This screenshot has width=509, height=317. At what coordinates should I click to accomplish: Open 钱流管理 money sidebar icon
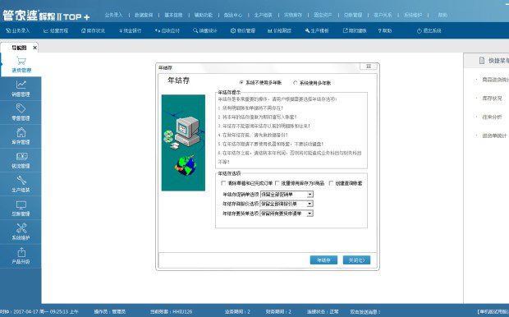pyautogui.click(x=21, y=157)
